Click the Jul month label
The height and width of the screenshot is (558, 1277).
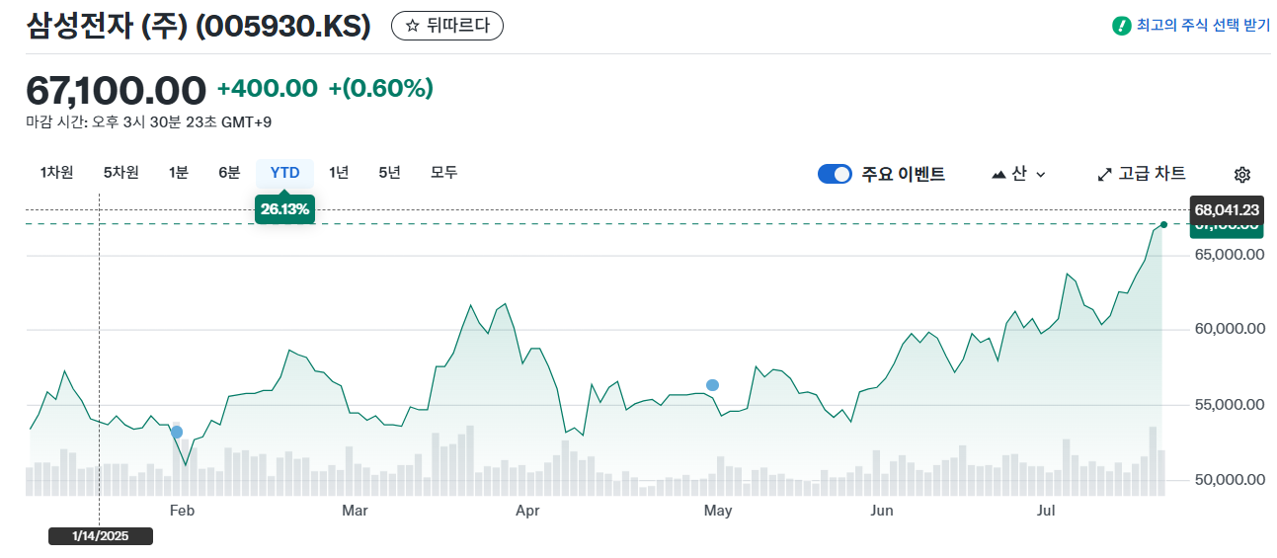[1047, 511]
